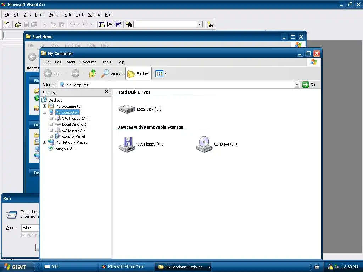Collapse the My Computer tree node
The image size is (363, 272).
(44, 112)
